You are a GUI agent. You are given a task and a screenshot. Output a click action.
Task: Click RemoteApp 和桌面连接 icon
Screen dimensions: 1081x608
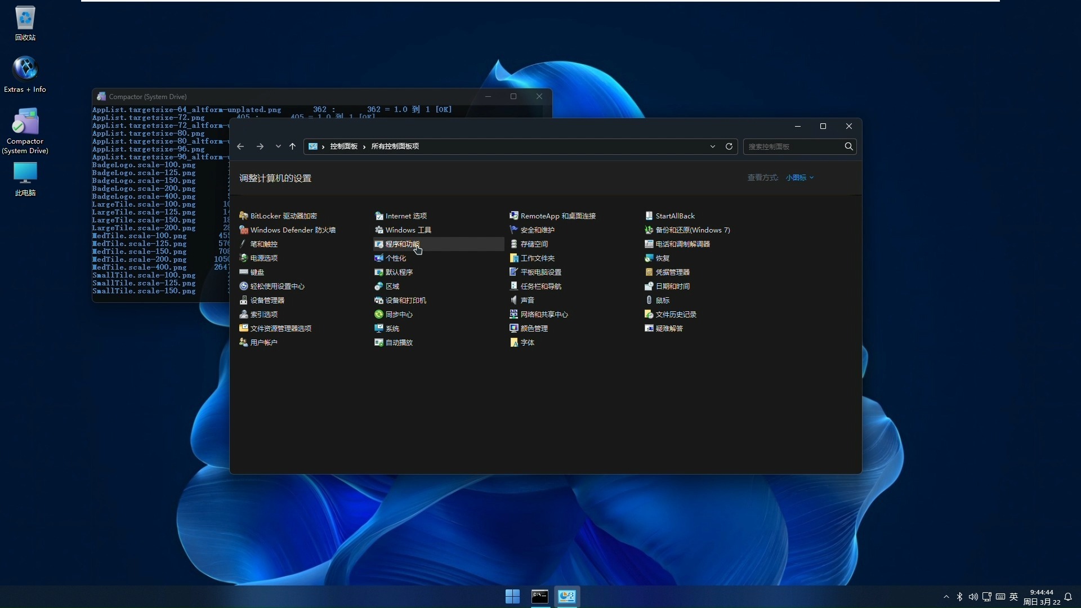(514, 216)
